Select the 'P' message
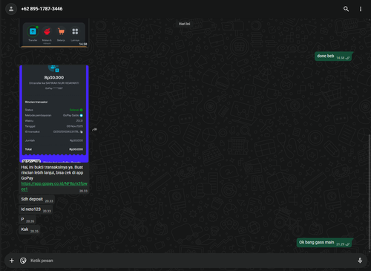Image resolution: width=371 pixels, height=271 pixels. (x=27, y=220)
